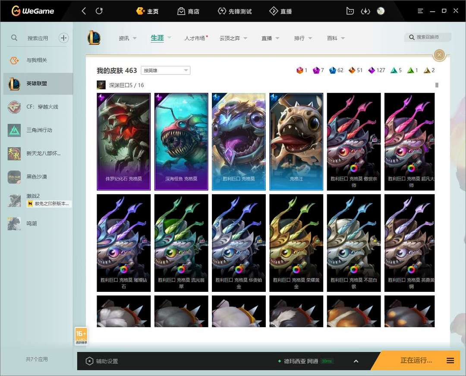Expand the 生涯 dropdown menu
Screen dimensions: 466x376
[x=161, y=38]
